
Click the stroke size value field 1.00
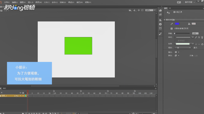tap(195, 33)
